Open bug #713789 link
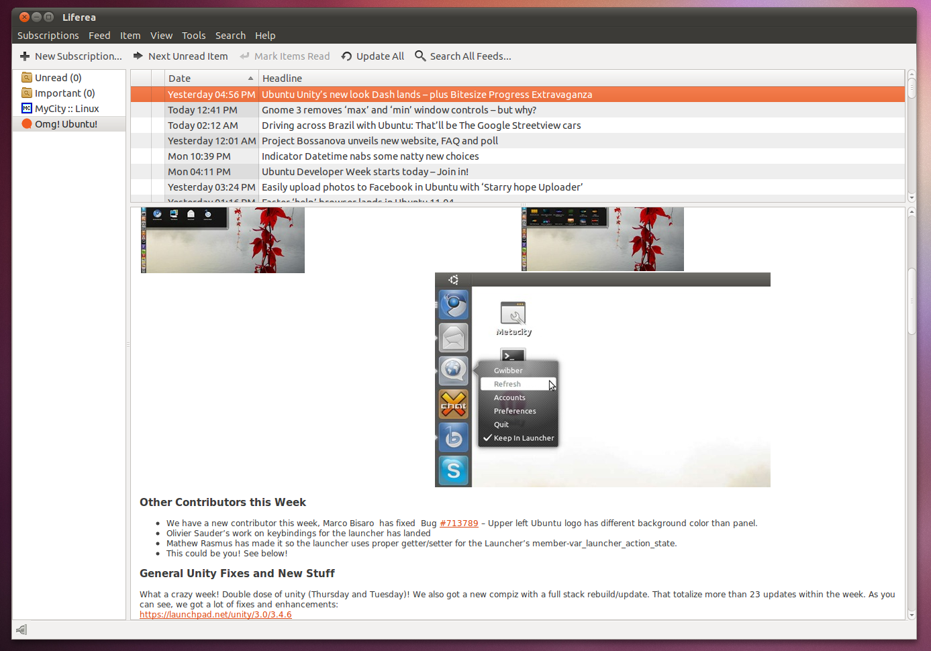 459,523
